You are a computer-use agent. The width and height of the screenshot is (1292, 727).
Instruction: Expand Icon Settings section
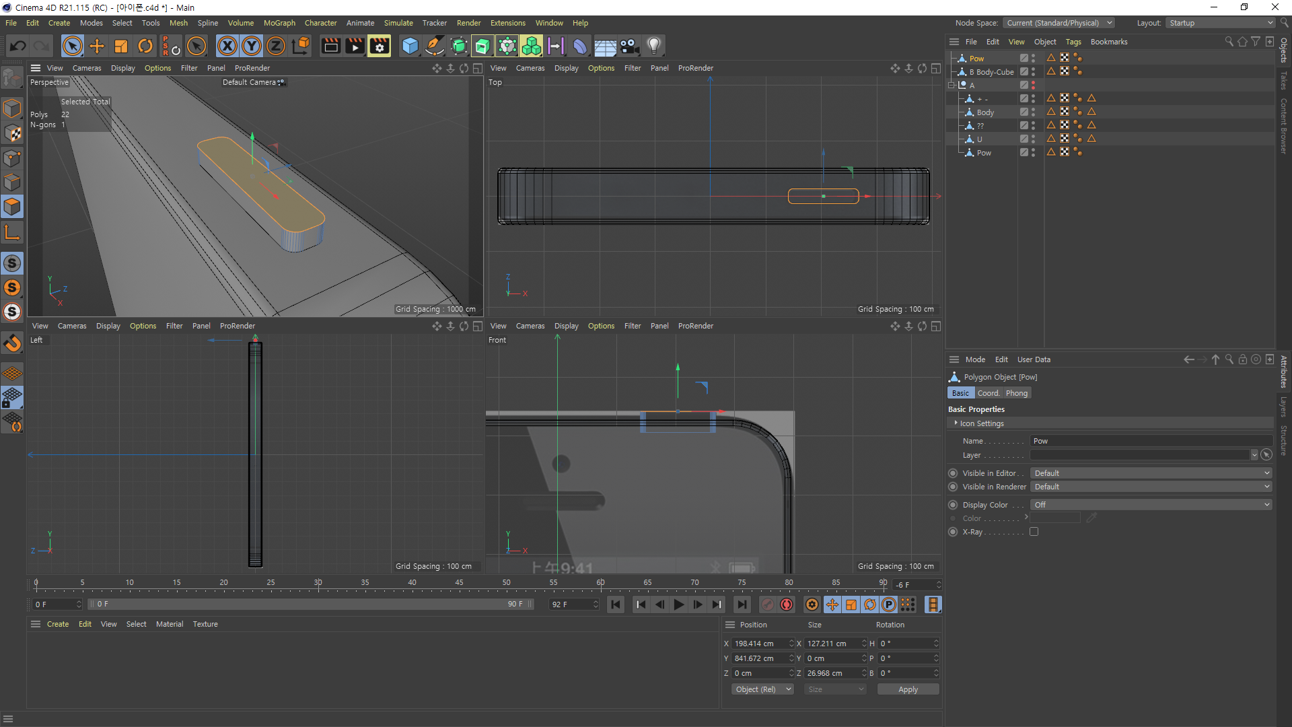click(956, 423)
